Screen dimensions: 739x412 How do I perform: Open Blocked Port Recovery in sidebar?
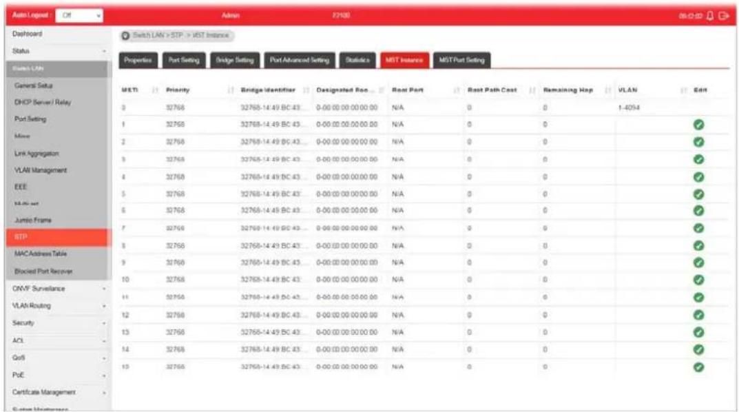click(43, 271)
